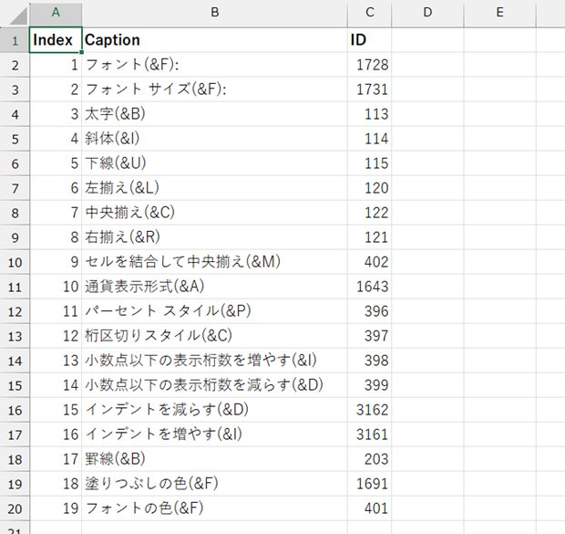Select row 10 header
The image size is (565, 534).
(15, 262)
